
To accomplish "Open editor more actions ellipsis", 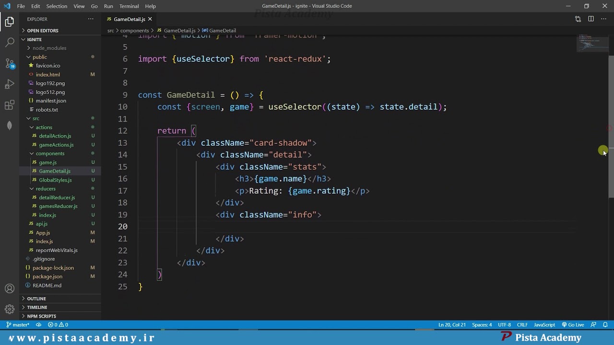I will pos(603,19).
